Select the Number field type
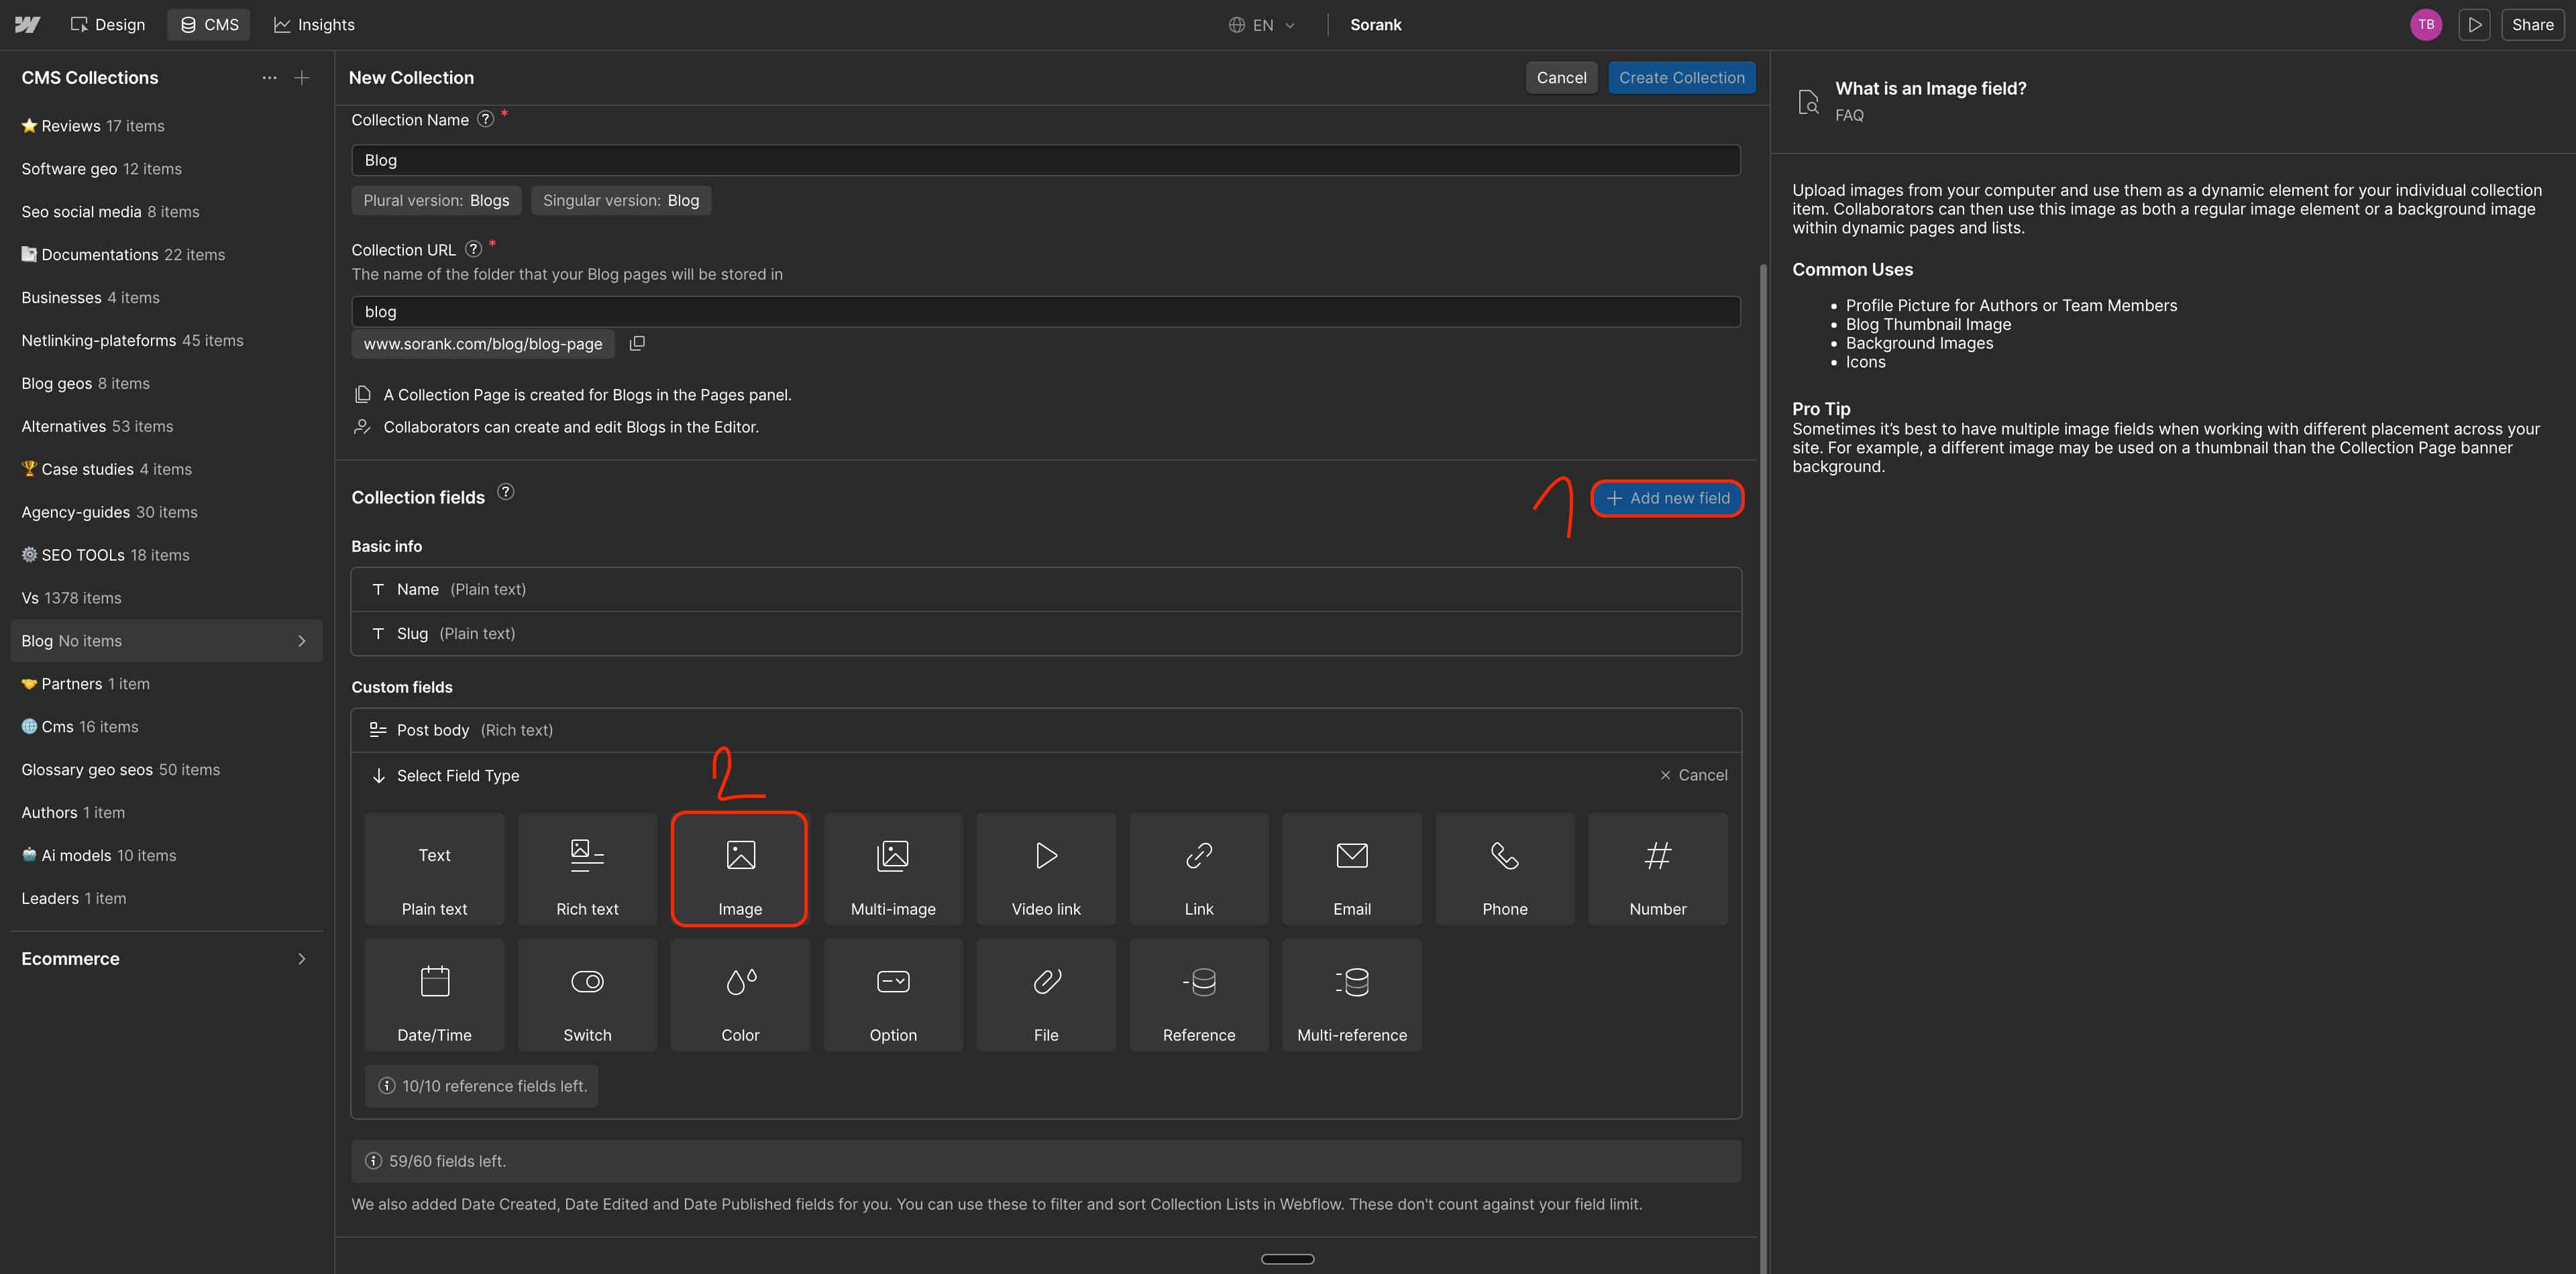The height and width of the screenshot is (1274, 2576). (1658, 868)
